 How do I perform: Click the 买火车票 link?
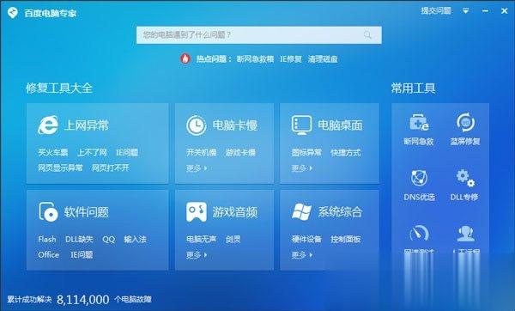53,152
